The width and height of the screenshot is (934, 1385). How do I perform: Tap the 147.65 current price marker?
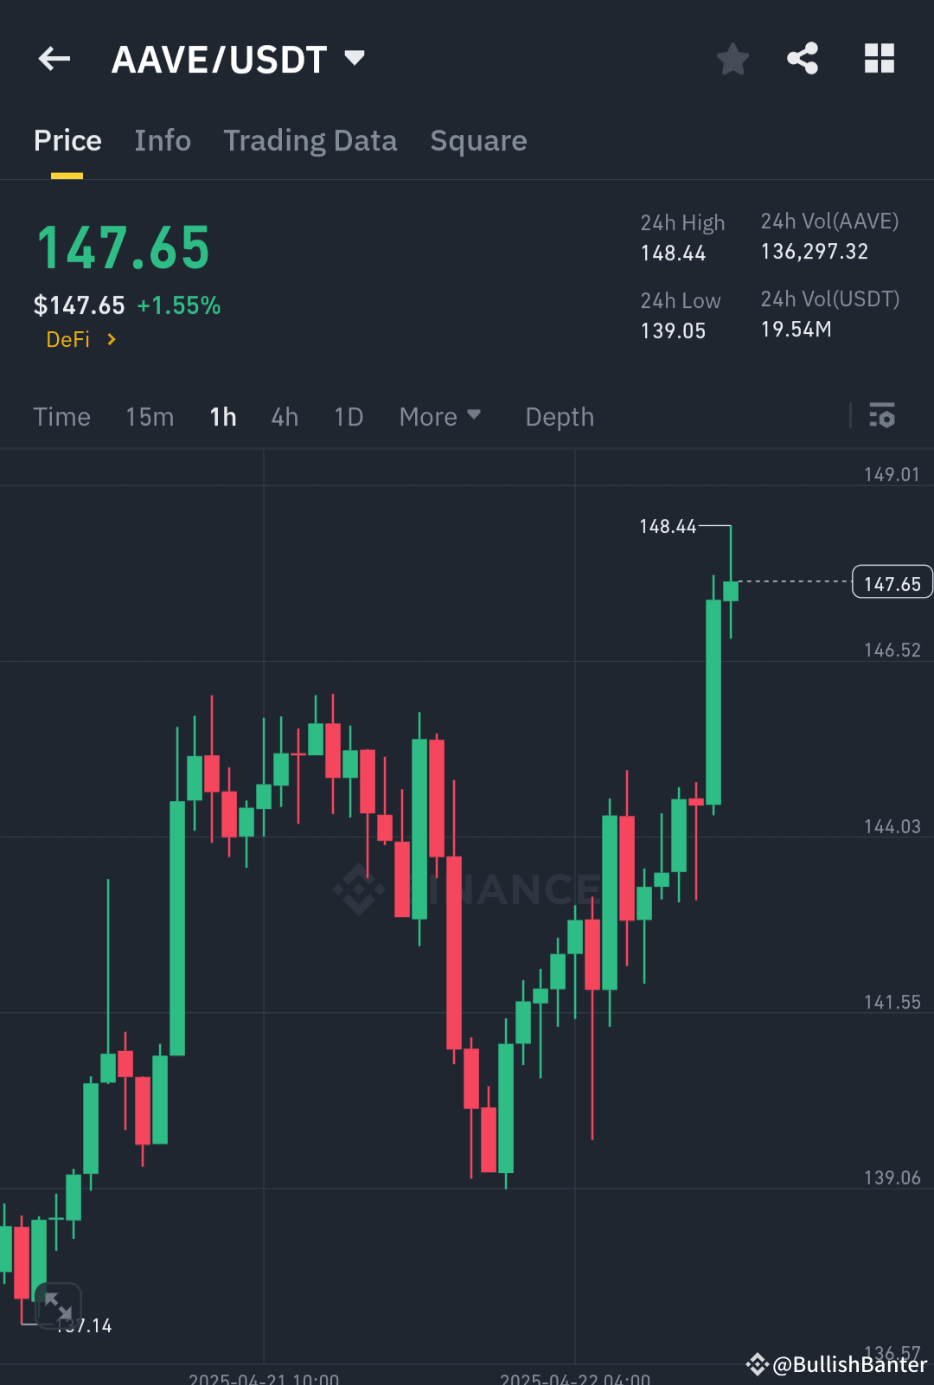(892, 581)
